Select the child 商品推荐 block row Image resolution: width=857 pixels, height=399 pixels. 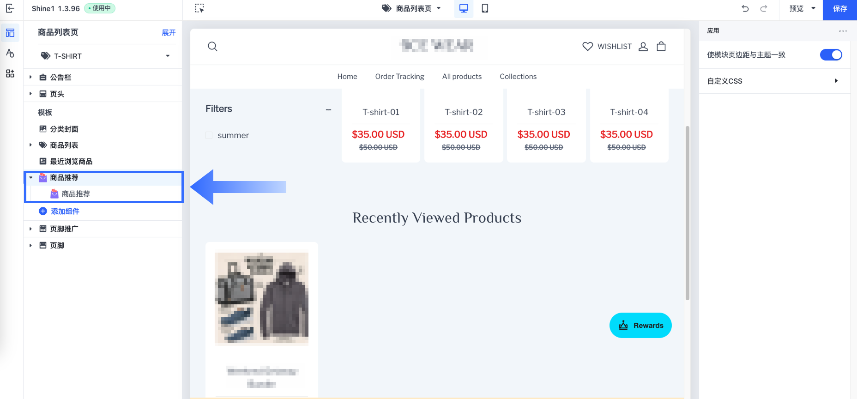tap(103, 193)
